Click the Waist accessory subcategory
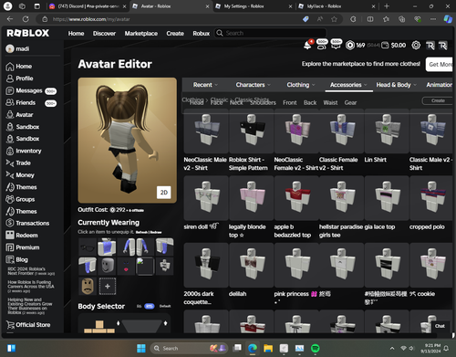 330,103
